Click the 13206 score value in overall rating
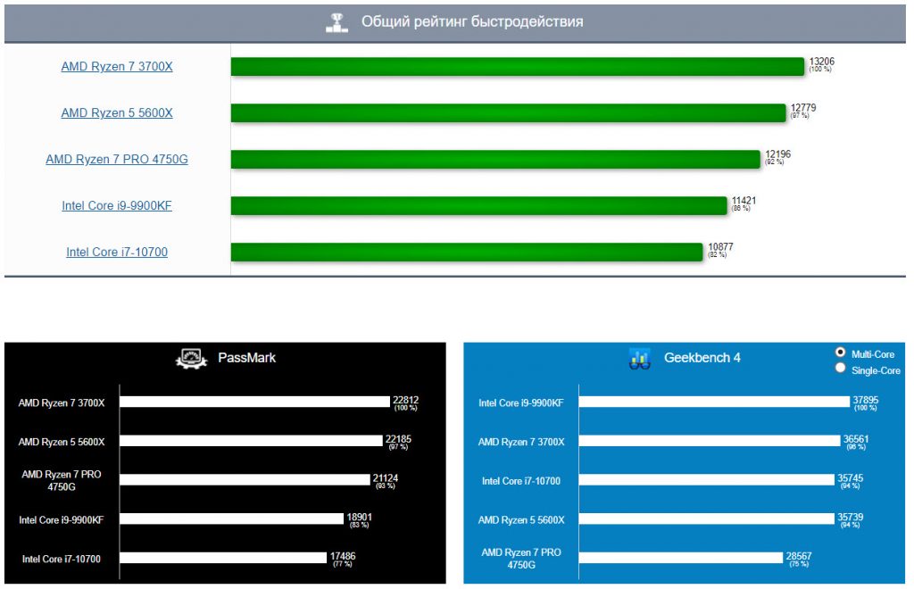This screenshot has height=589, width=914. 821,62
